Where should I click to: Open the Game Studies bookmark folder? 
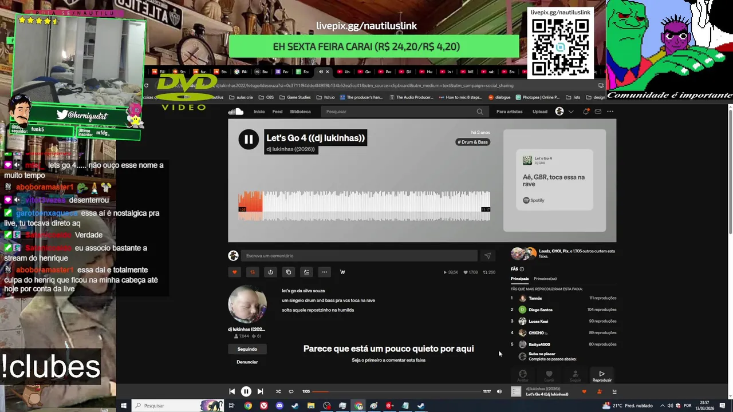[295, 97]
